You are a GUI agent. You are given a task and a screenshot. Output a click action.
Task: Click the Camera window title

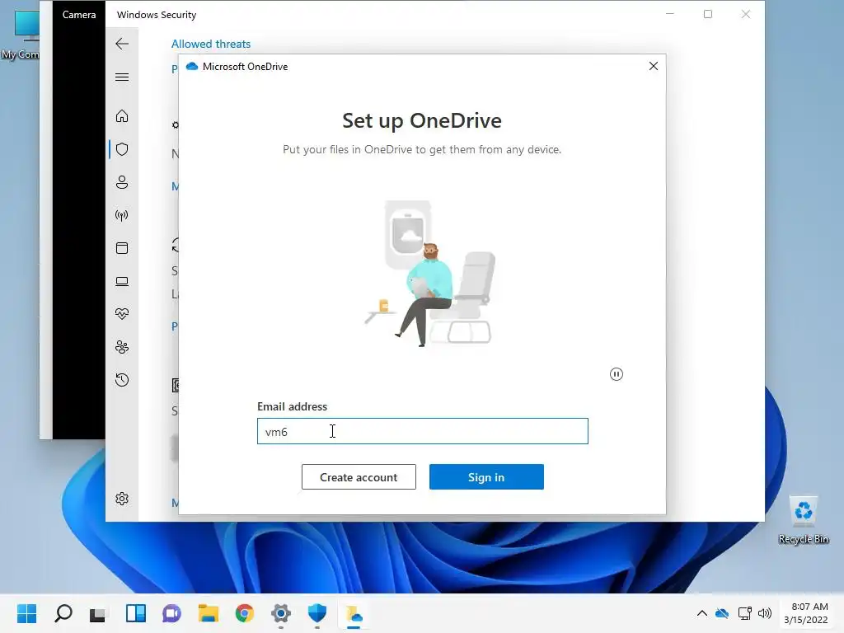click(x=79, y=15)
